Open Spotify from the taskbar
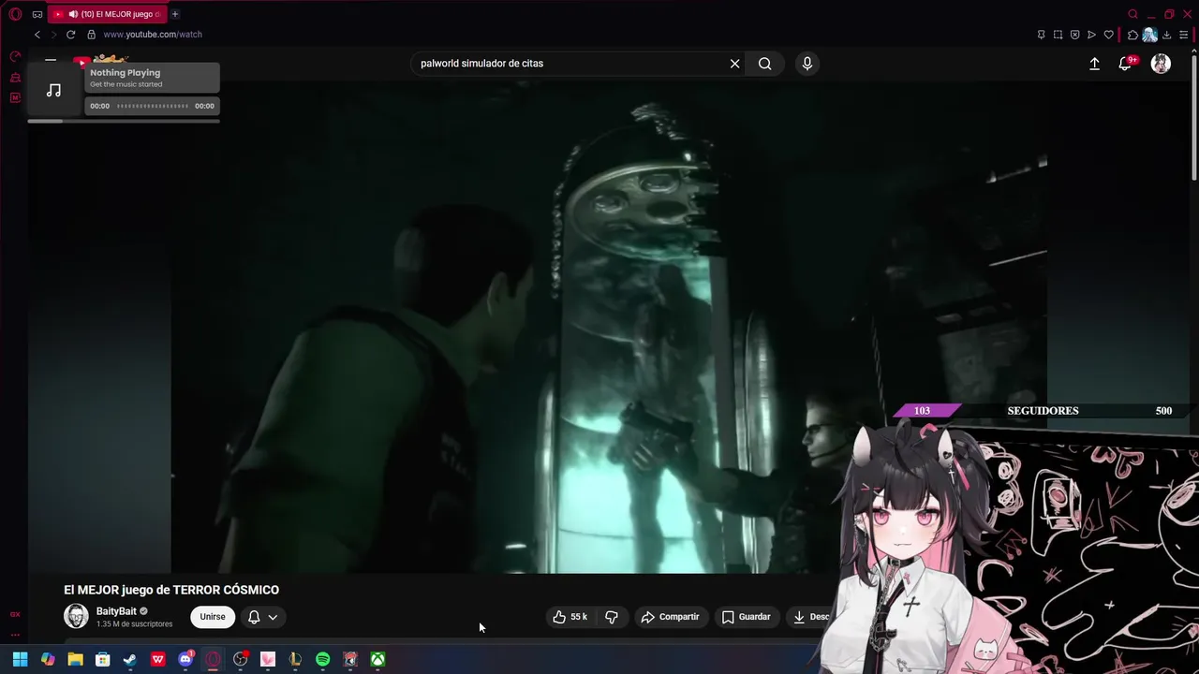Image resolution: width=1199 pixels, height=674 pixels. 322,660
